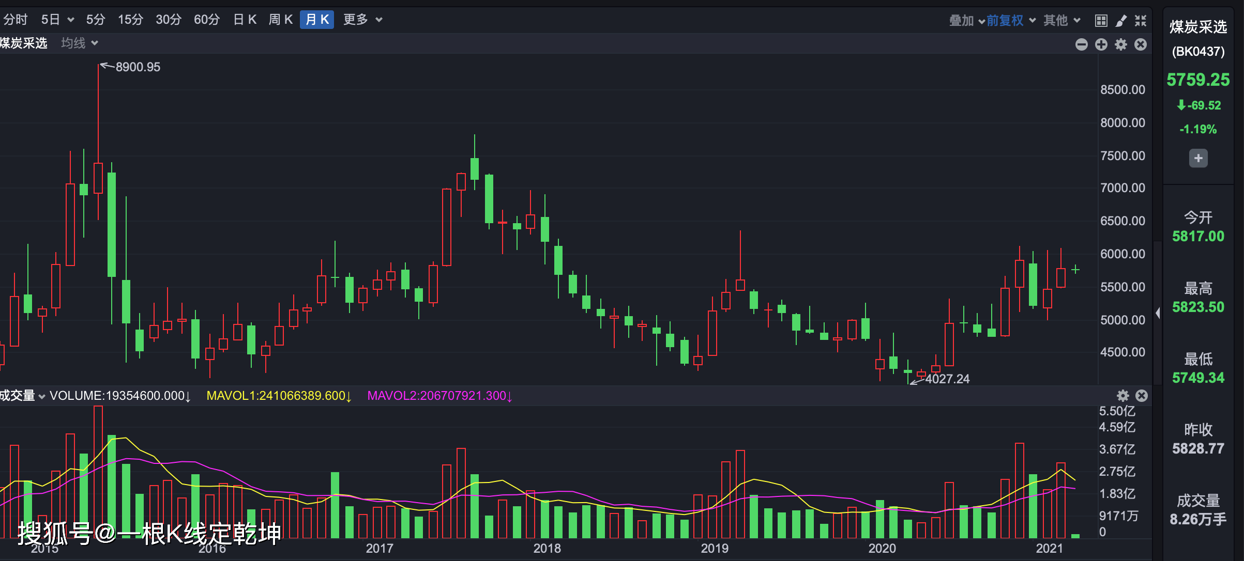This screenshot has height=561, width=1244.
Task: Select the 分时 view tab
Action: coord(15,20)
